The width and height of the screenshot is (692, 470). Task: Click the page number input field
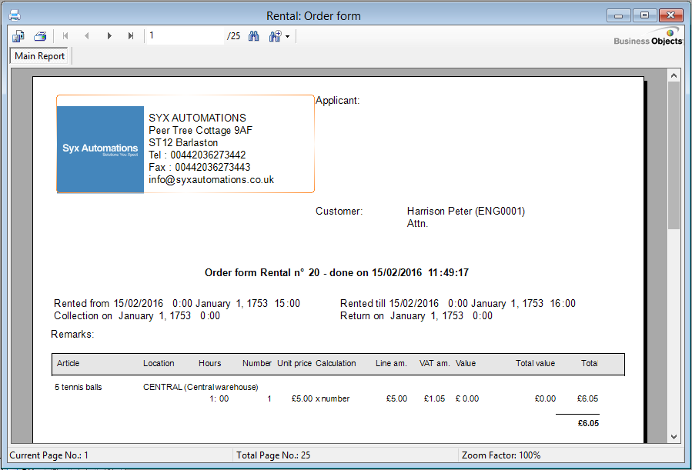[x=185, y=36]
